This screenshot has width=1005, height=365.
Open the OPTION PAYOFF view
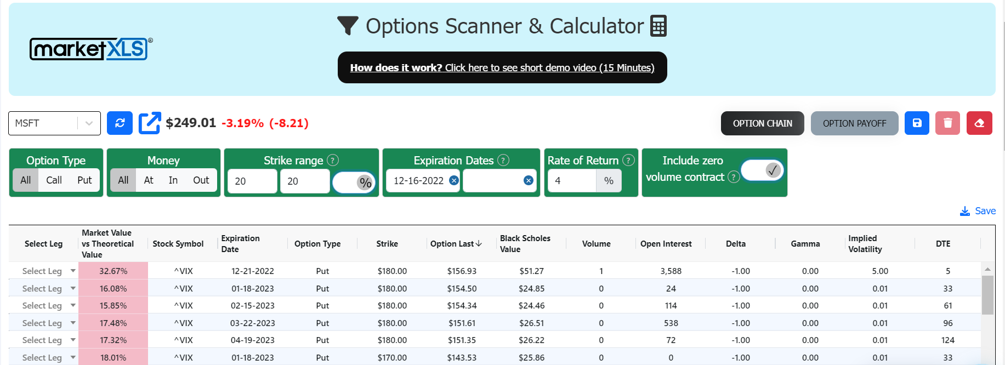(854, 123)
